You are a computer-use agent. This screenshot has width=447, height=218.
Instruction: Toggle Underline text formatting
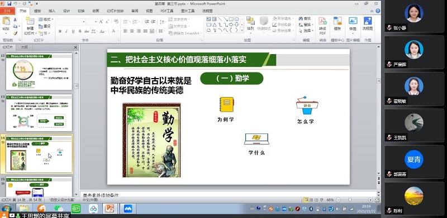click(73, 31)
